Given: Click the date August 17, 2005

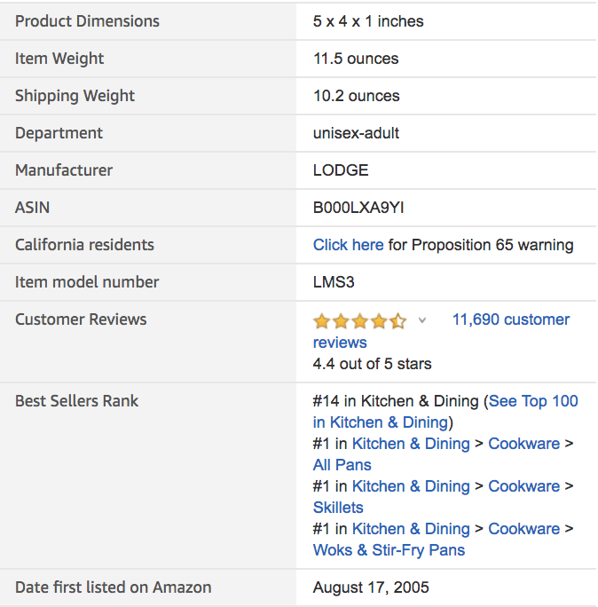Looking at the screenshot, I should pos(371,587).
